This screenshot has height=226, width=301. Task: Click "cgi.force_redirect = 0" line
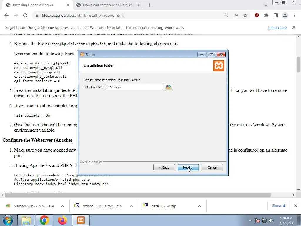37,81
